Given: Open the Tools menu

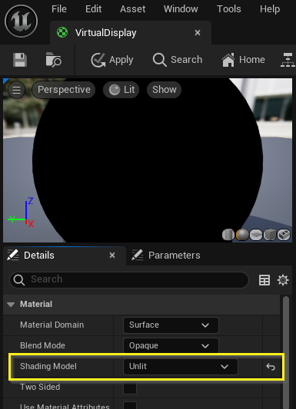Looking at the screenshot, I should click(229, 9).
